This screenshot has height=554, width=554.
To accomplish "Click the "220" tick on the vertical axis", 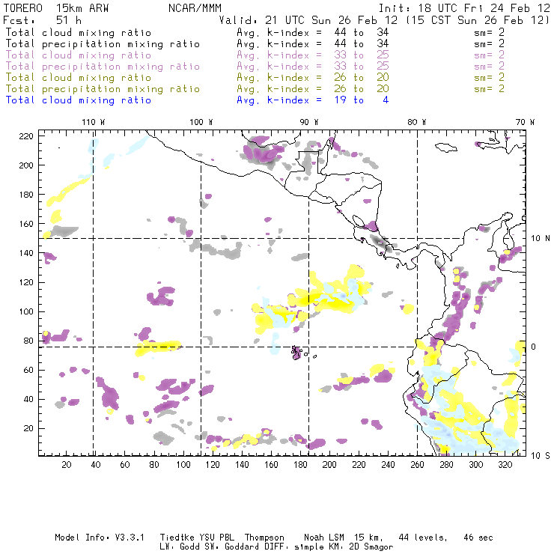I will pyautogui.click(x=26, y=136).
